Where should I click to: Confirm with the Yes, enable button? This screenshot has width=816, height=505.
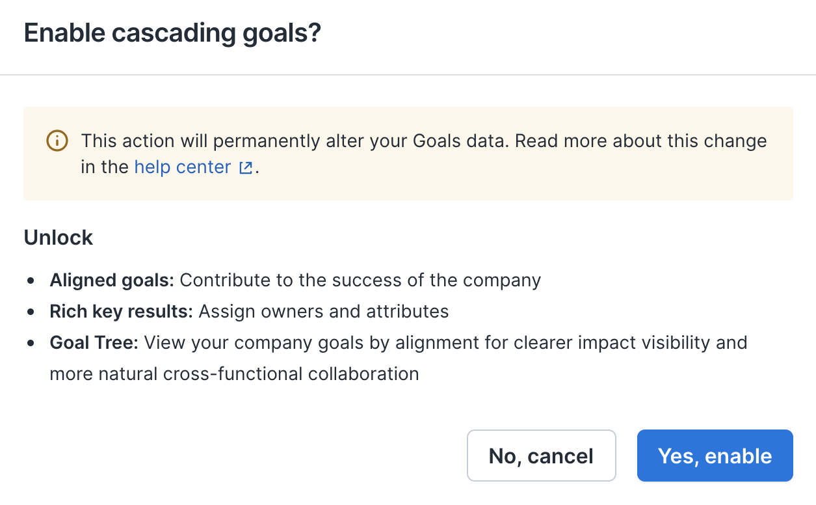click(x=715, y=456)
